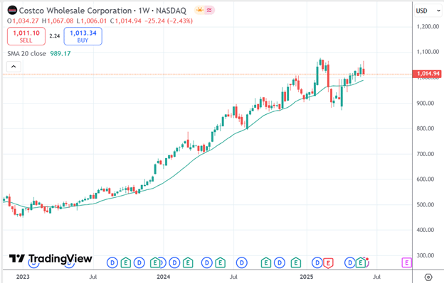
Task: Click the 1W interval label in the title
Action: 144,11
